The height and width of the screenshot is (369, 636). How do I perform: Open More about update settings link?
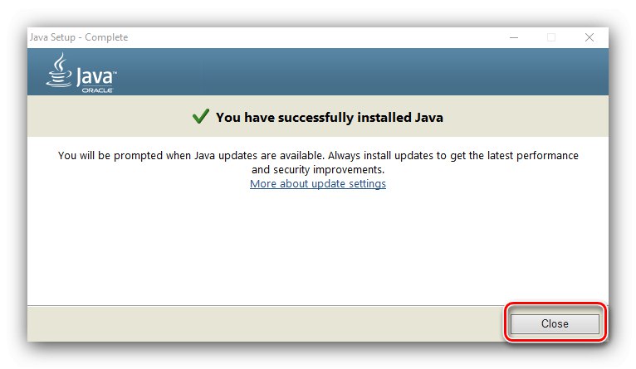(318, 184)
